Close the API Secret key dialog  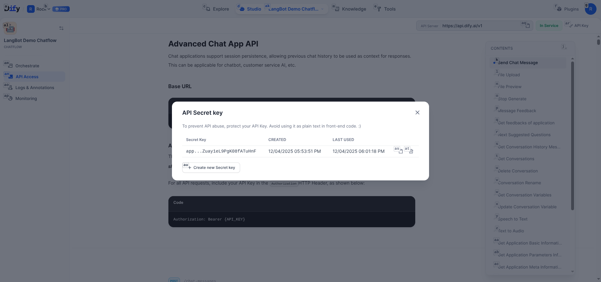(x=417, y=112)
